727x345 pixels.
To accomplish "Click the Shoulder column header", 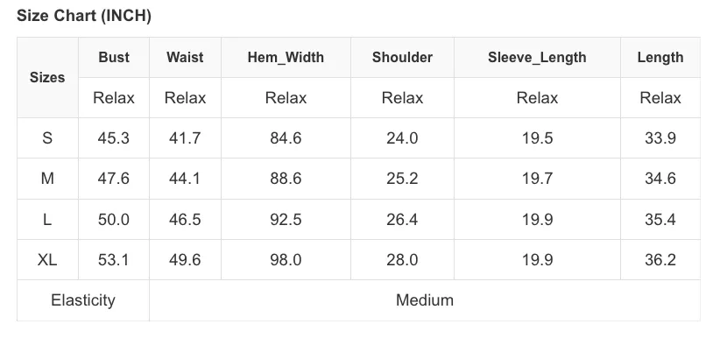I will pos(402,58).
